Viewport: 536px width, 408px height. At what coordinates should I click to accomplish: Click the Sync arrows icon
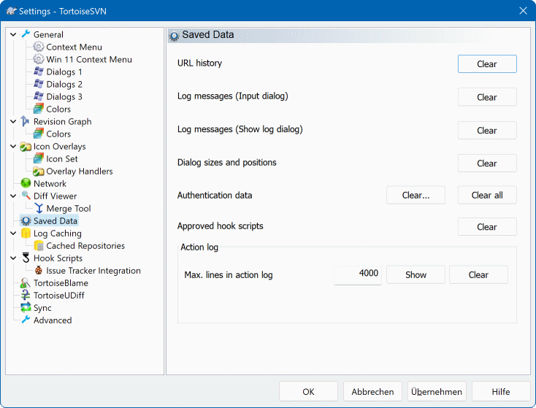[x=26, y=308]
